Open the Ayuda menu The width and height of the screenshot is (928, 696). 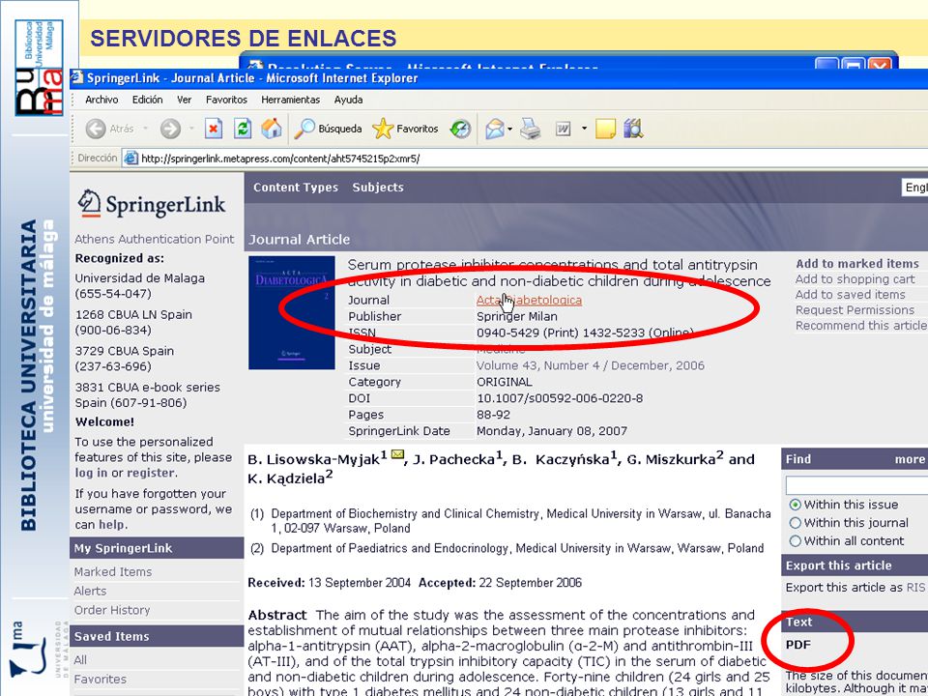(x=349, y=100)
